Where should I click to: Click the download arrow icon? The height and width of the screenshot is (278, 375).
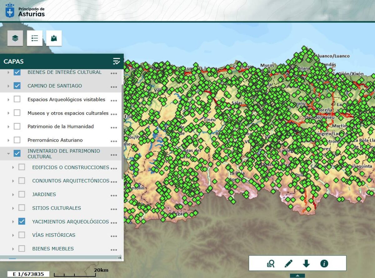click(x=306, y=264)
